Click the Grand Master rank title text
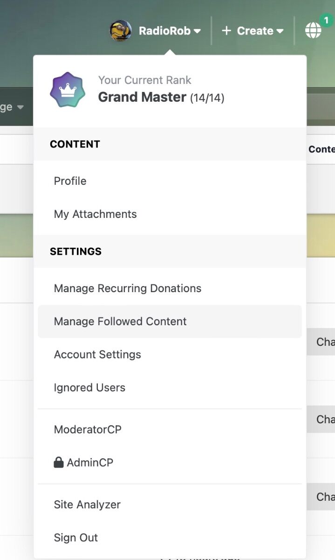Screen dimensions: 335x560 pos(142,97)
